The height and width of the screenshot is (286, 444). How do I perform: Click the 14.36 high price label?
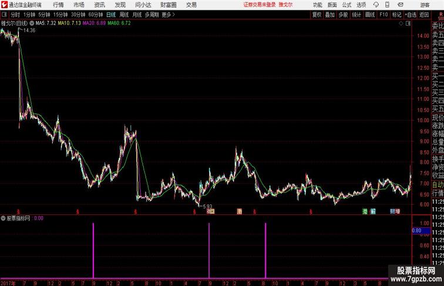pos(29,31)
